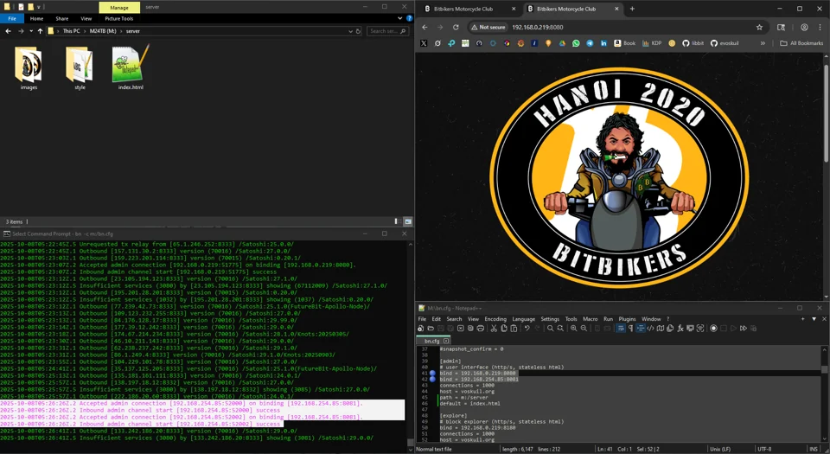830x454 pixels.
Task: Click the Document Map icon in Notepad++ toolbar
Action: 660,329
